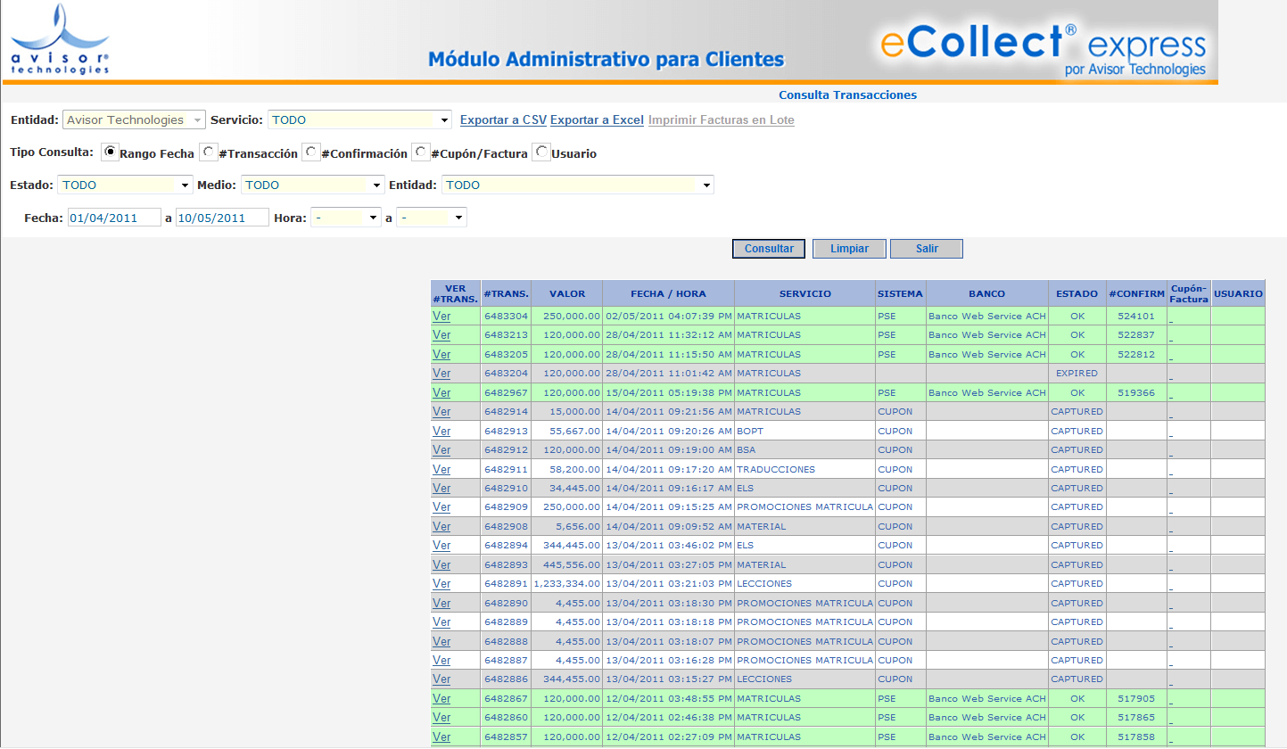Image resolution: width=1287 pixels, height=749 pixels.
Task: Click Ver link for transaction 6483304
Action: [441, 316]
